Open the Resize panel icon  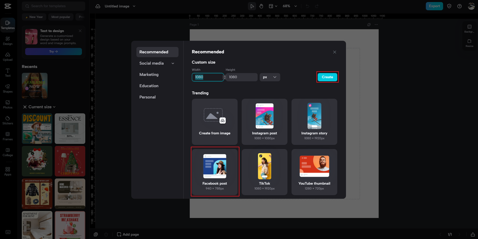[469, 43]
